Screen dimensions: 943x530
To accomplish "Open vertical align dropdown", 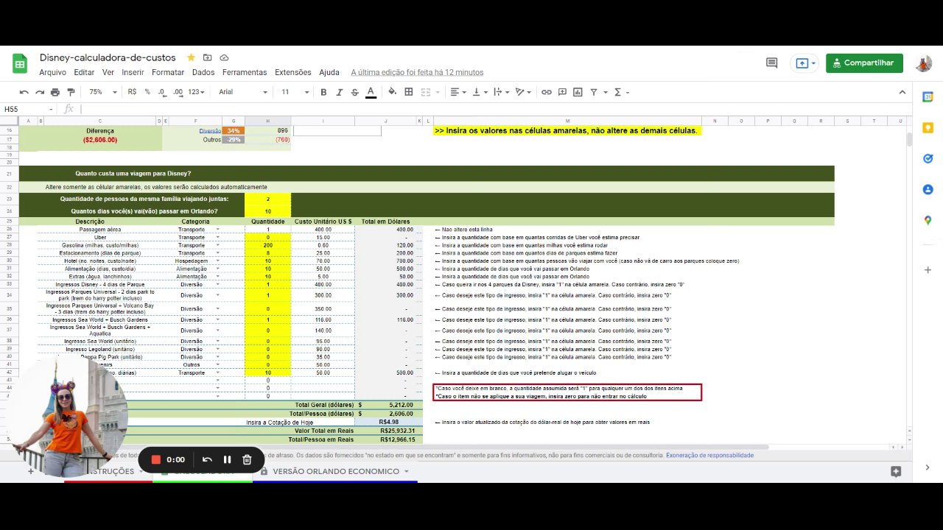I will pos(479,92).
